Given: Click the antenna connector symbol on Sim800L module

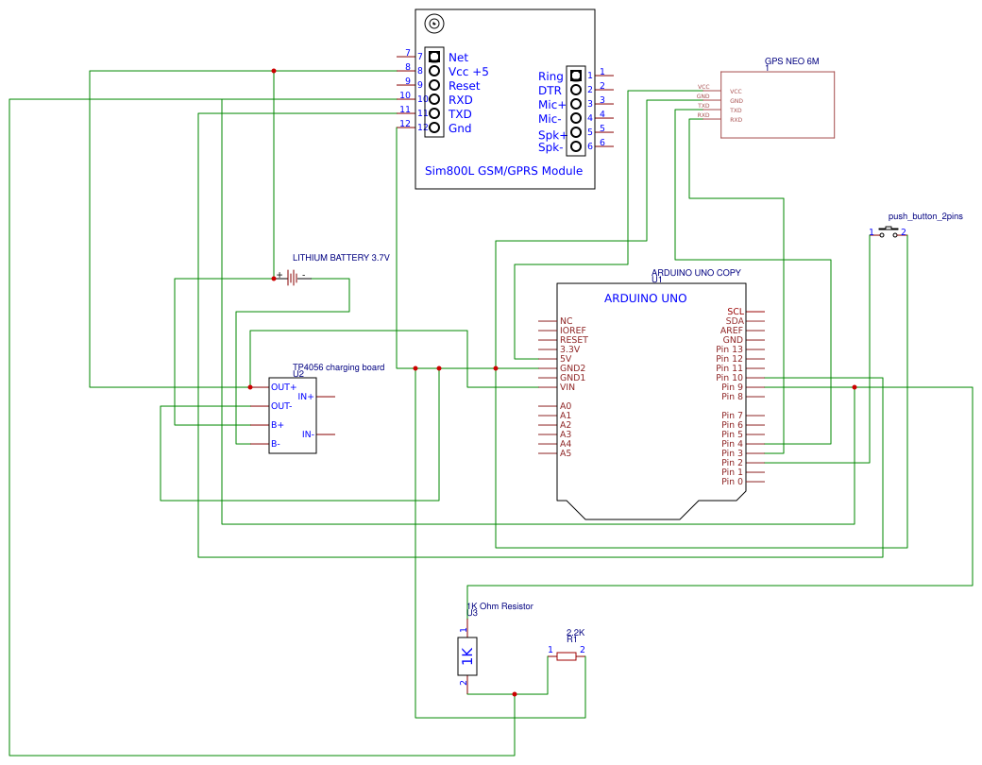Looking at the screenshot, I should [x=434, y=24].
